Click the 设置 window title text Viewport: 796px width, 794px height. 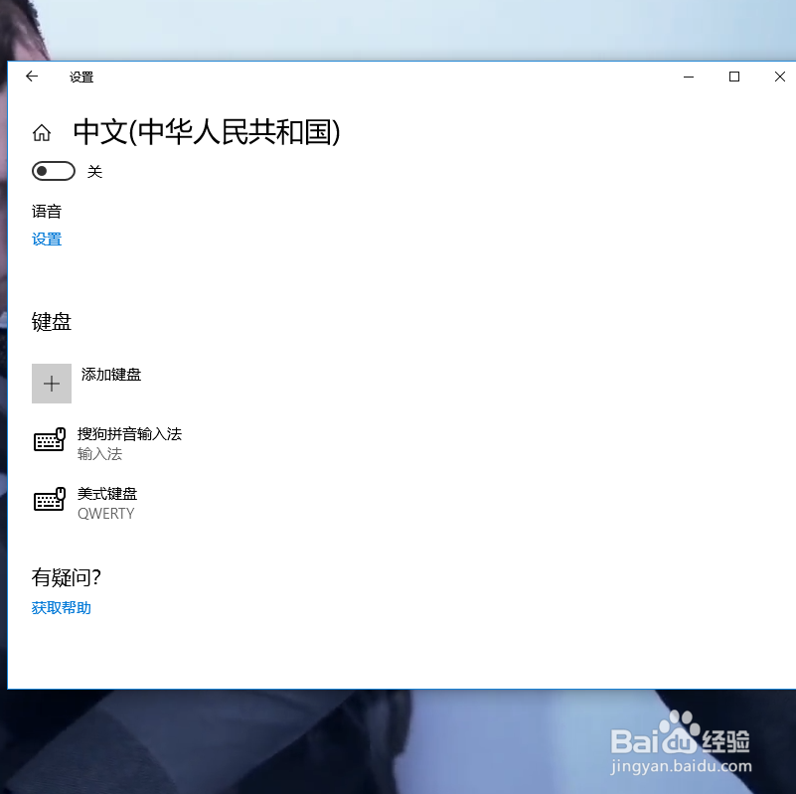pos(81,78)
